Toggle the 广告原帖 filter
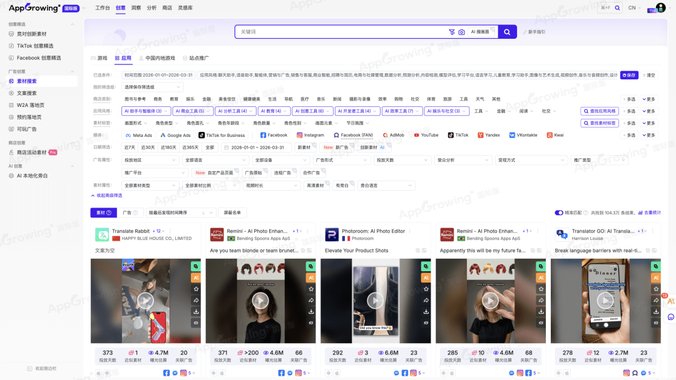676x380 pixels. (254, 173)
